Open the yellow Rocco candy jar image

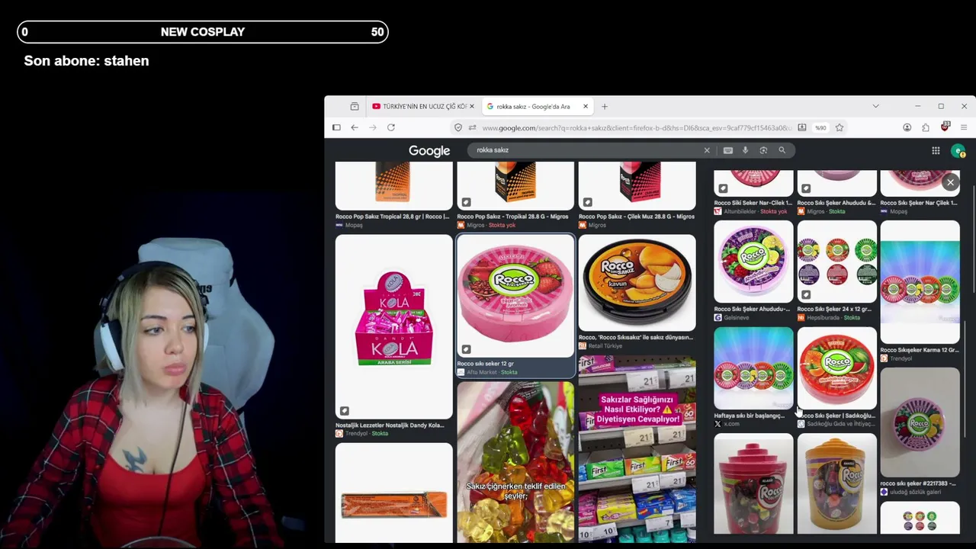836,485
